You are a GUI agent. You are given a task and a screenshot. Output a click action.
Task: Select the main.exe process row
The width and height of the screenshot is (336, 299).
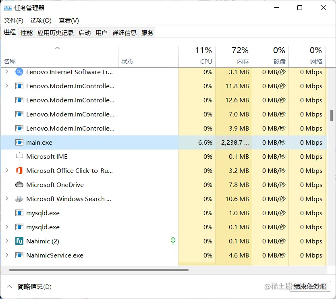164,142
